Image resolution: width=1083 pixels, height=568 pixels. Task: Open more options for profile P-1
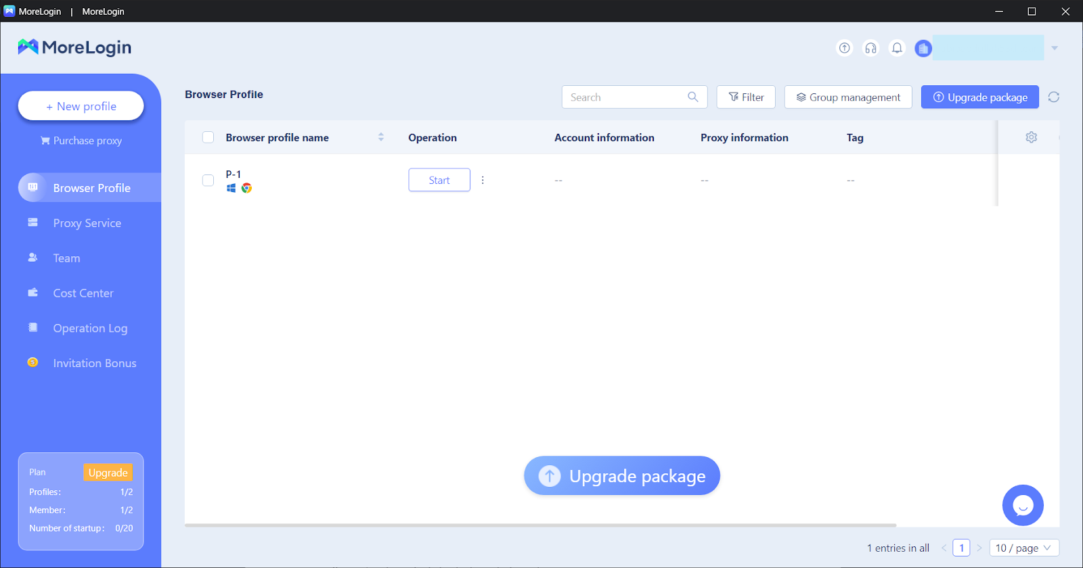(x=483, y=180)
